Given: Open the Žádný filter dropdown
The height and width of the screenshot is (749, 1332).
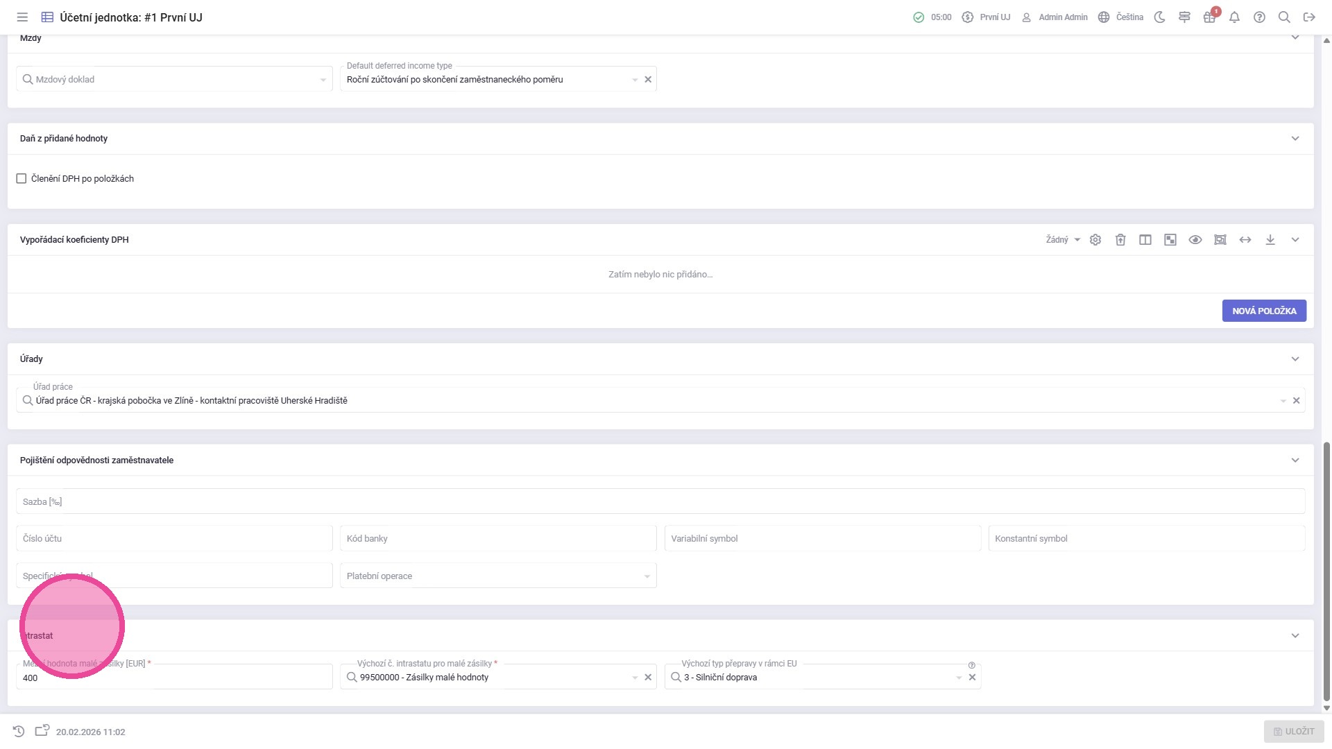Looking at the screenshot, I should point(1063,240).
